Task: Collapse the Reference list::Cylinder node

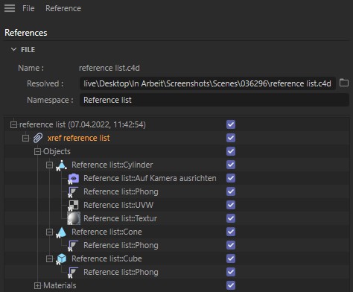Action: pos(49,165)
